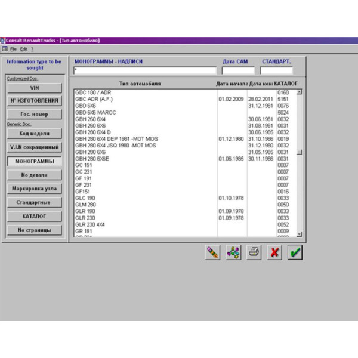
Task: Click the app icon left of File menu
Action: point(4,48)
